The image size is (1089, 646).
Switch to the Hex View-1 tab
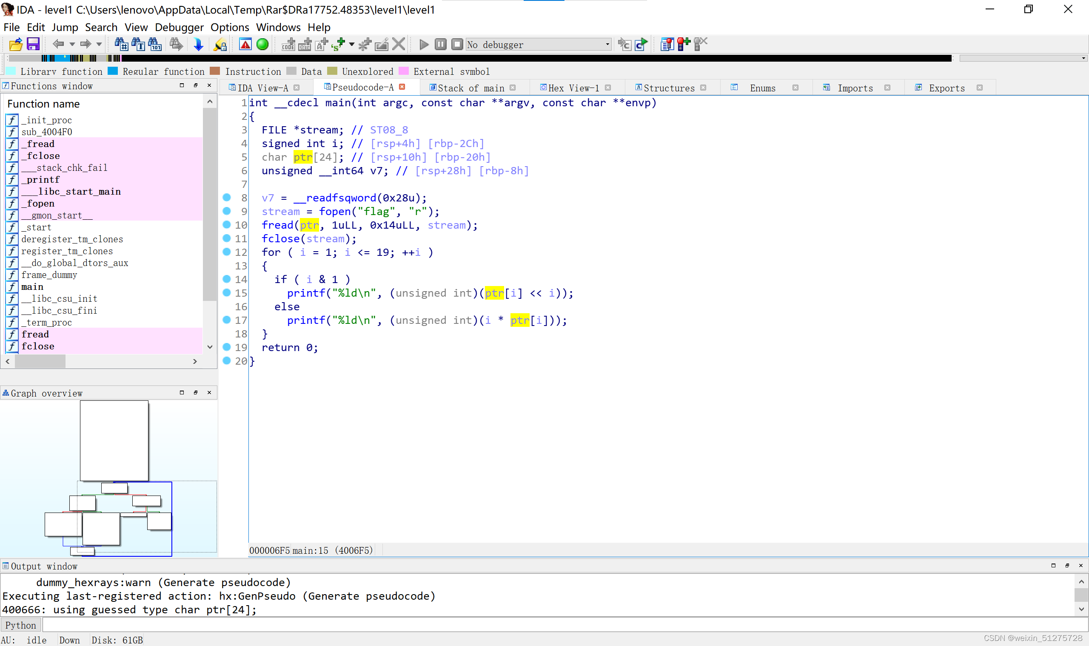pos(573,88)
